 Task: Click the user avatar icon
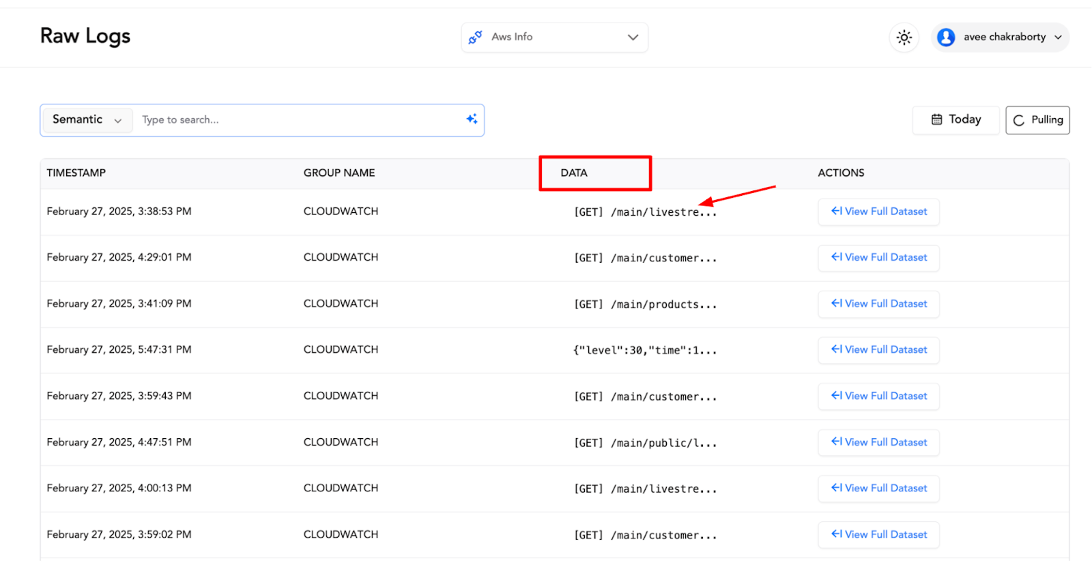pos(946,37)
